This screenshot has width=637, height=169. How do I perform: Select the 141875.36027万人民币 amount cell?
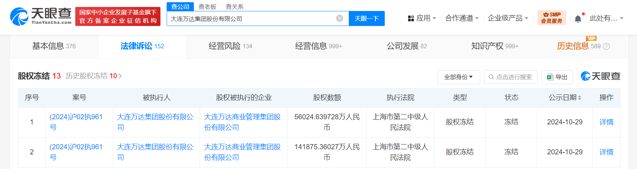coord(327,152)
